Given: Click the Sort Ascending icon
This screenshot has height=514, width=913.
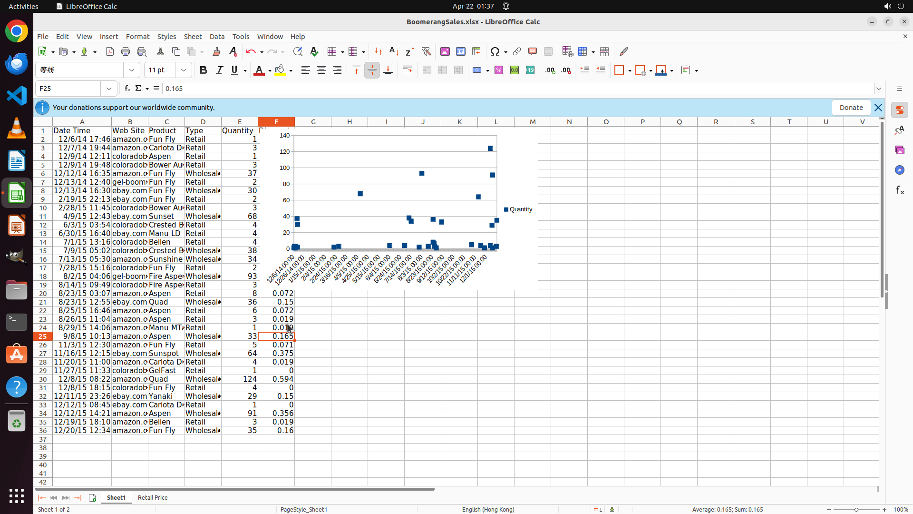Looking at the screenshot, I should click(x=394, y=51).
